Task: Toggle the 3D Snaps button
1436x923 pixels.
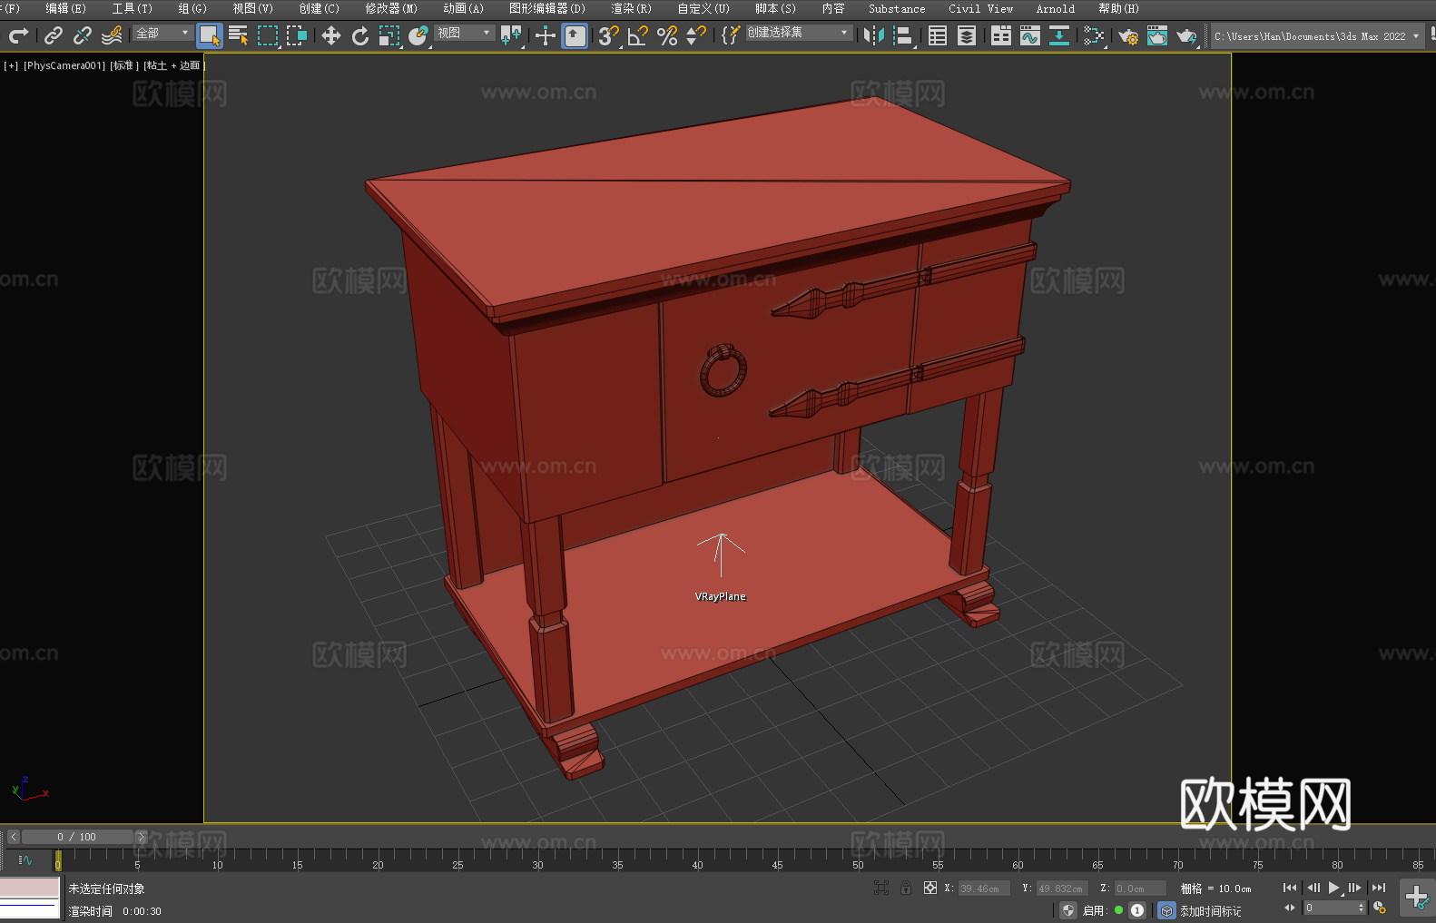Action: 609,35
